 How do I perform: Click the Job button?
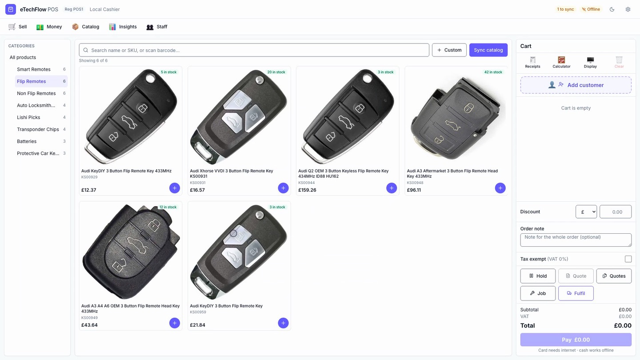[538, 293]
